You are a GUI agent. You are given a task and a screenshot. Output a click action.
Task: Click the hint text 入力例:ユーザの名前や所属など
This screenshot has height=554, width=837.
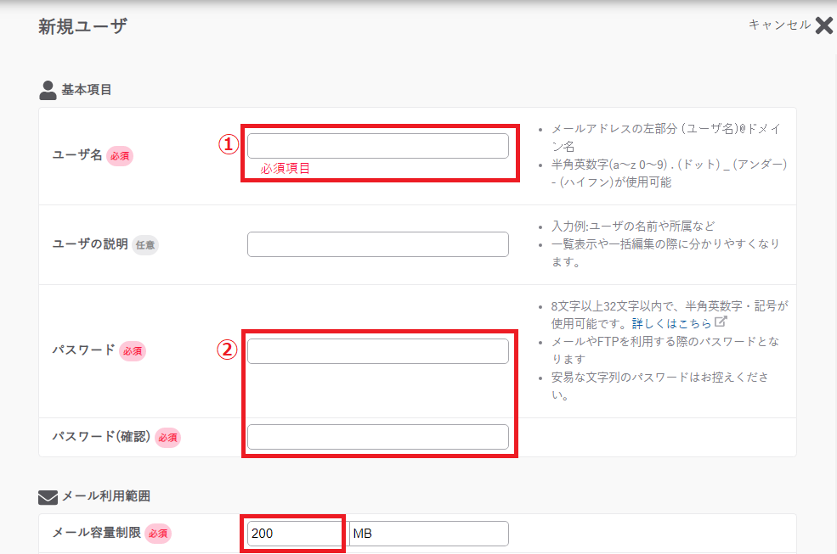(632, 226)
